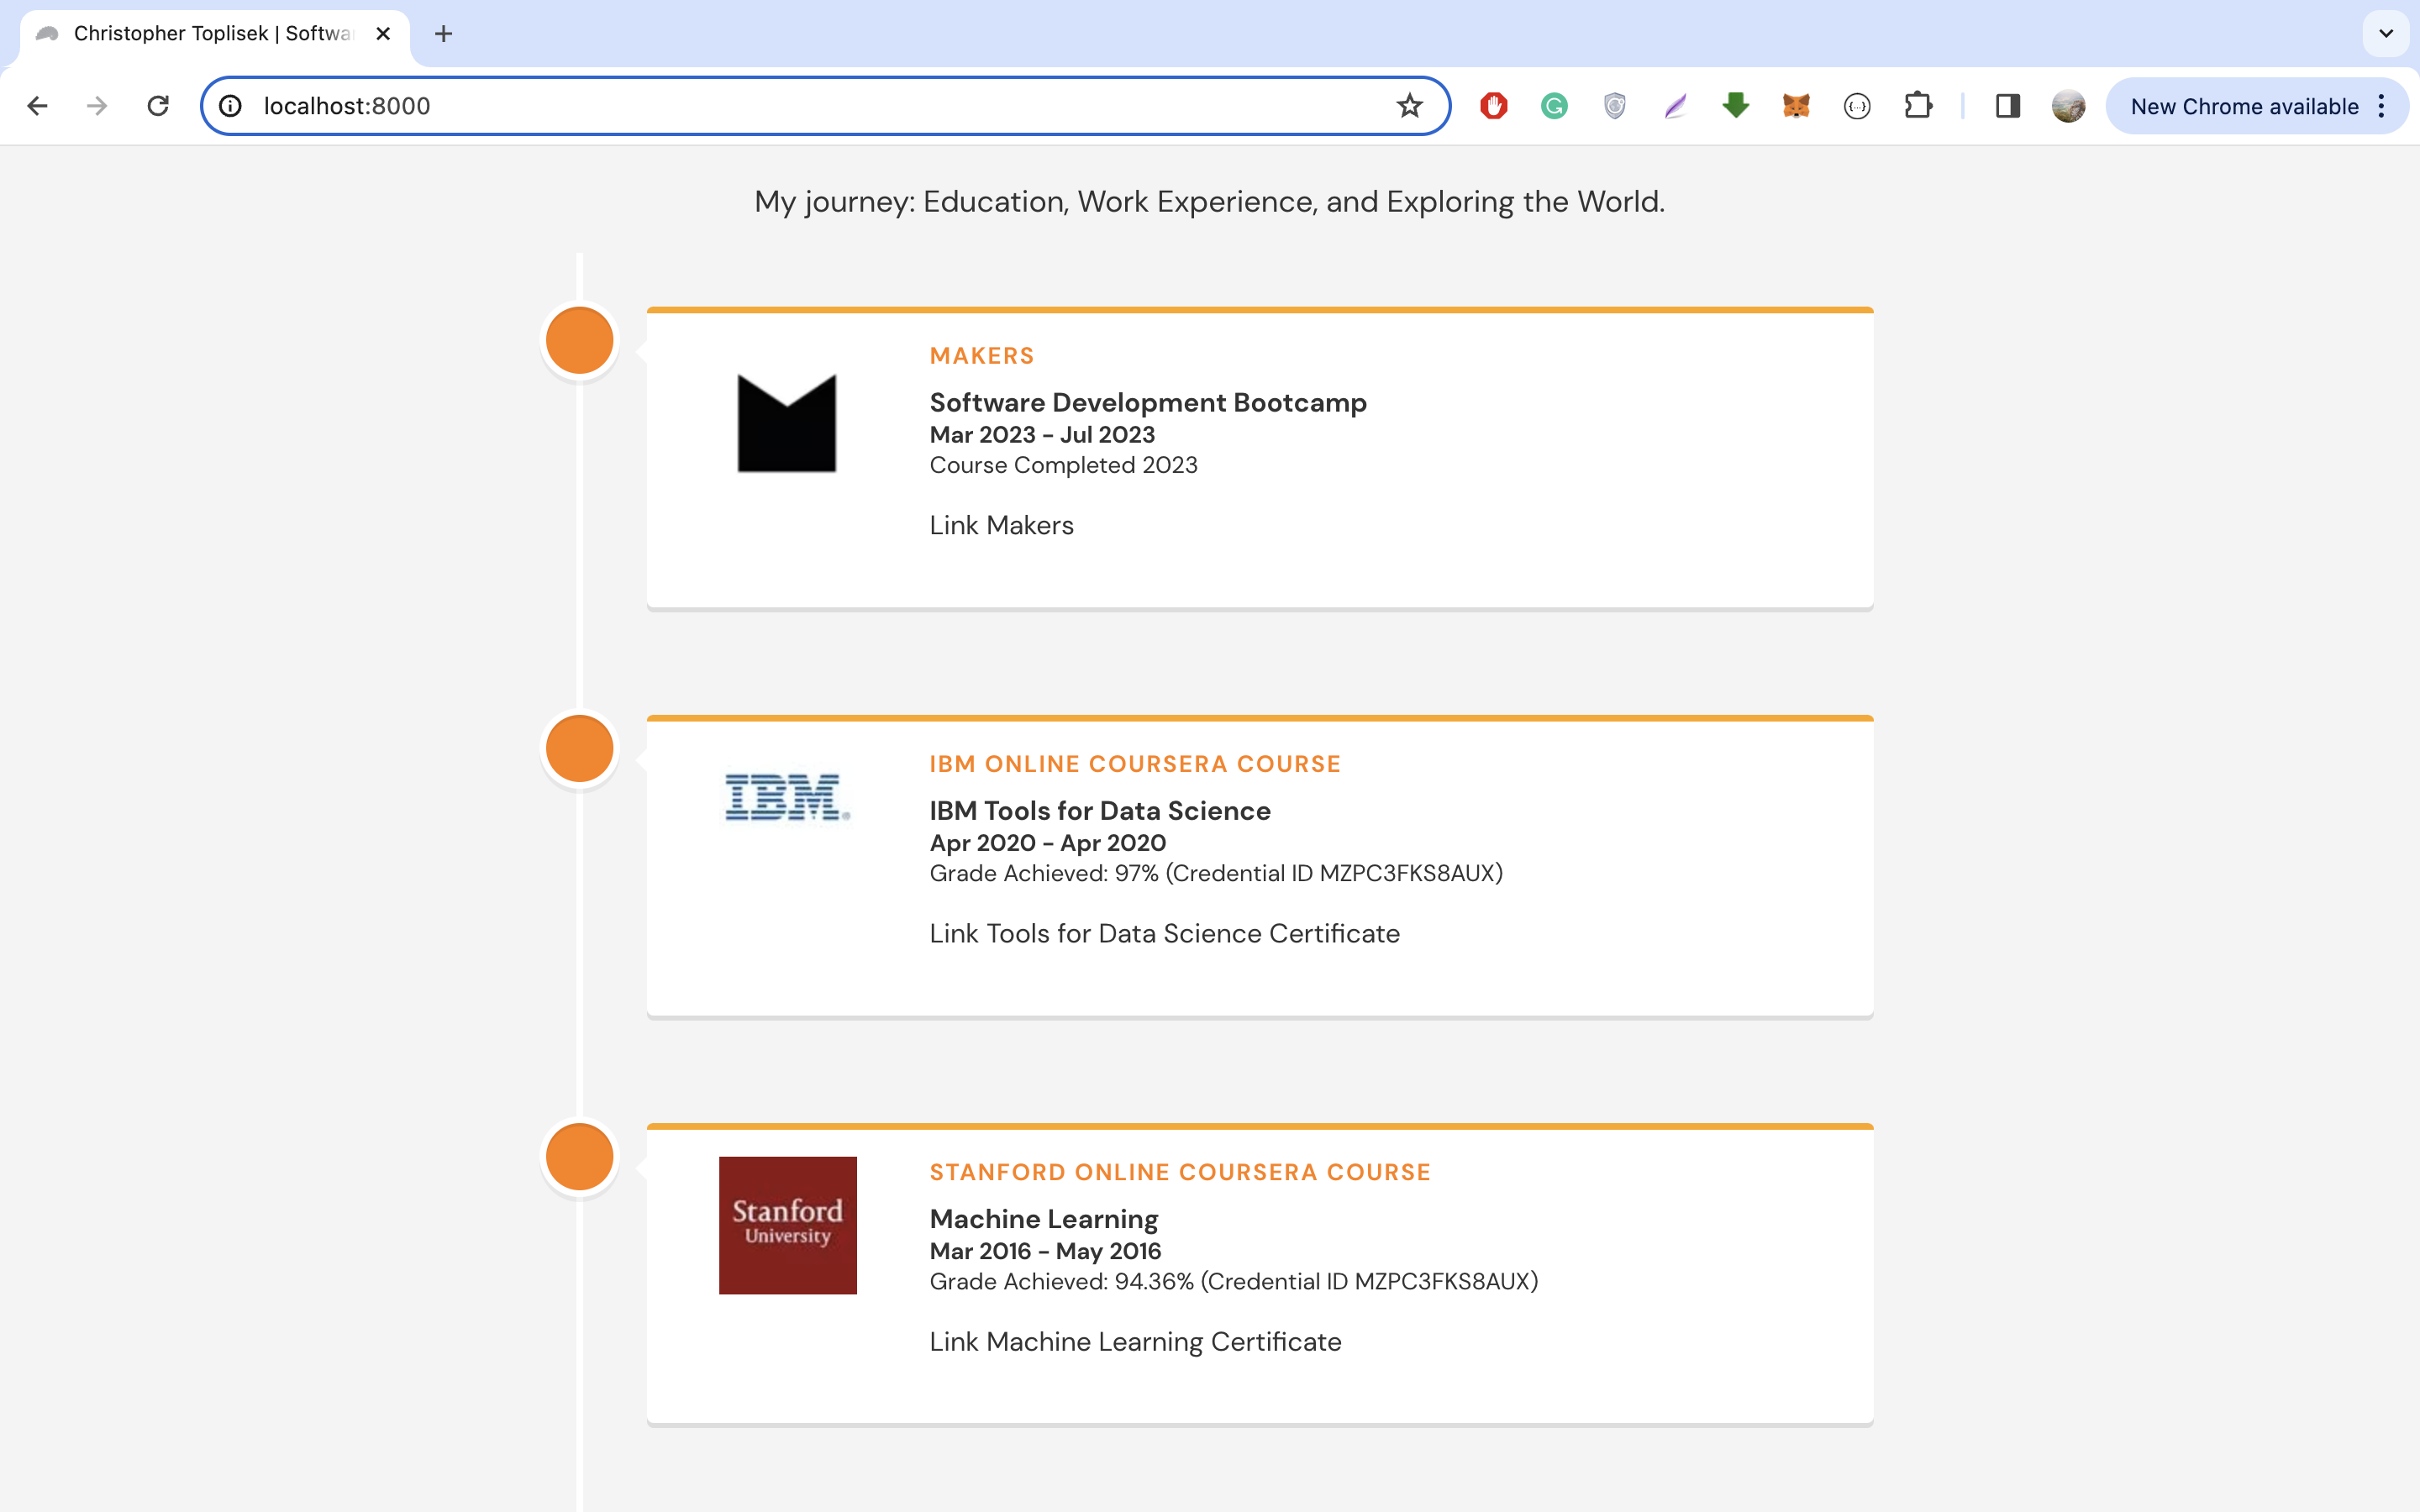Open the MetaMask fox extension
This screenshot has height=1512, width=2420.
coord(1795,105)
